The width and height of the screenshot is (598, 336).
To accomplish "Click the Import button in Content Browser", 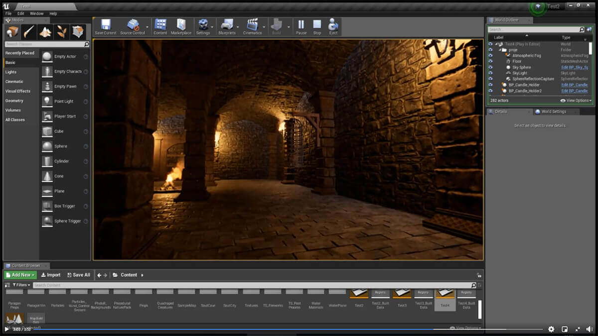I will pos(51,275).
